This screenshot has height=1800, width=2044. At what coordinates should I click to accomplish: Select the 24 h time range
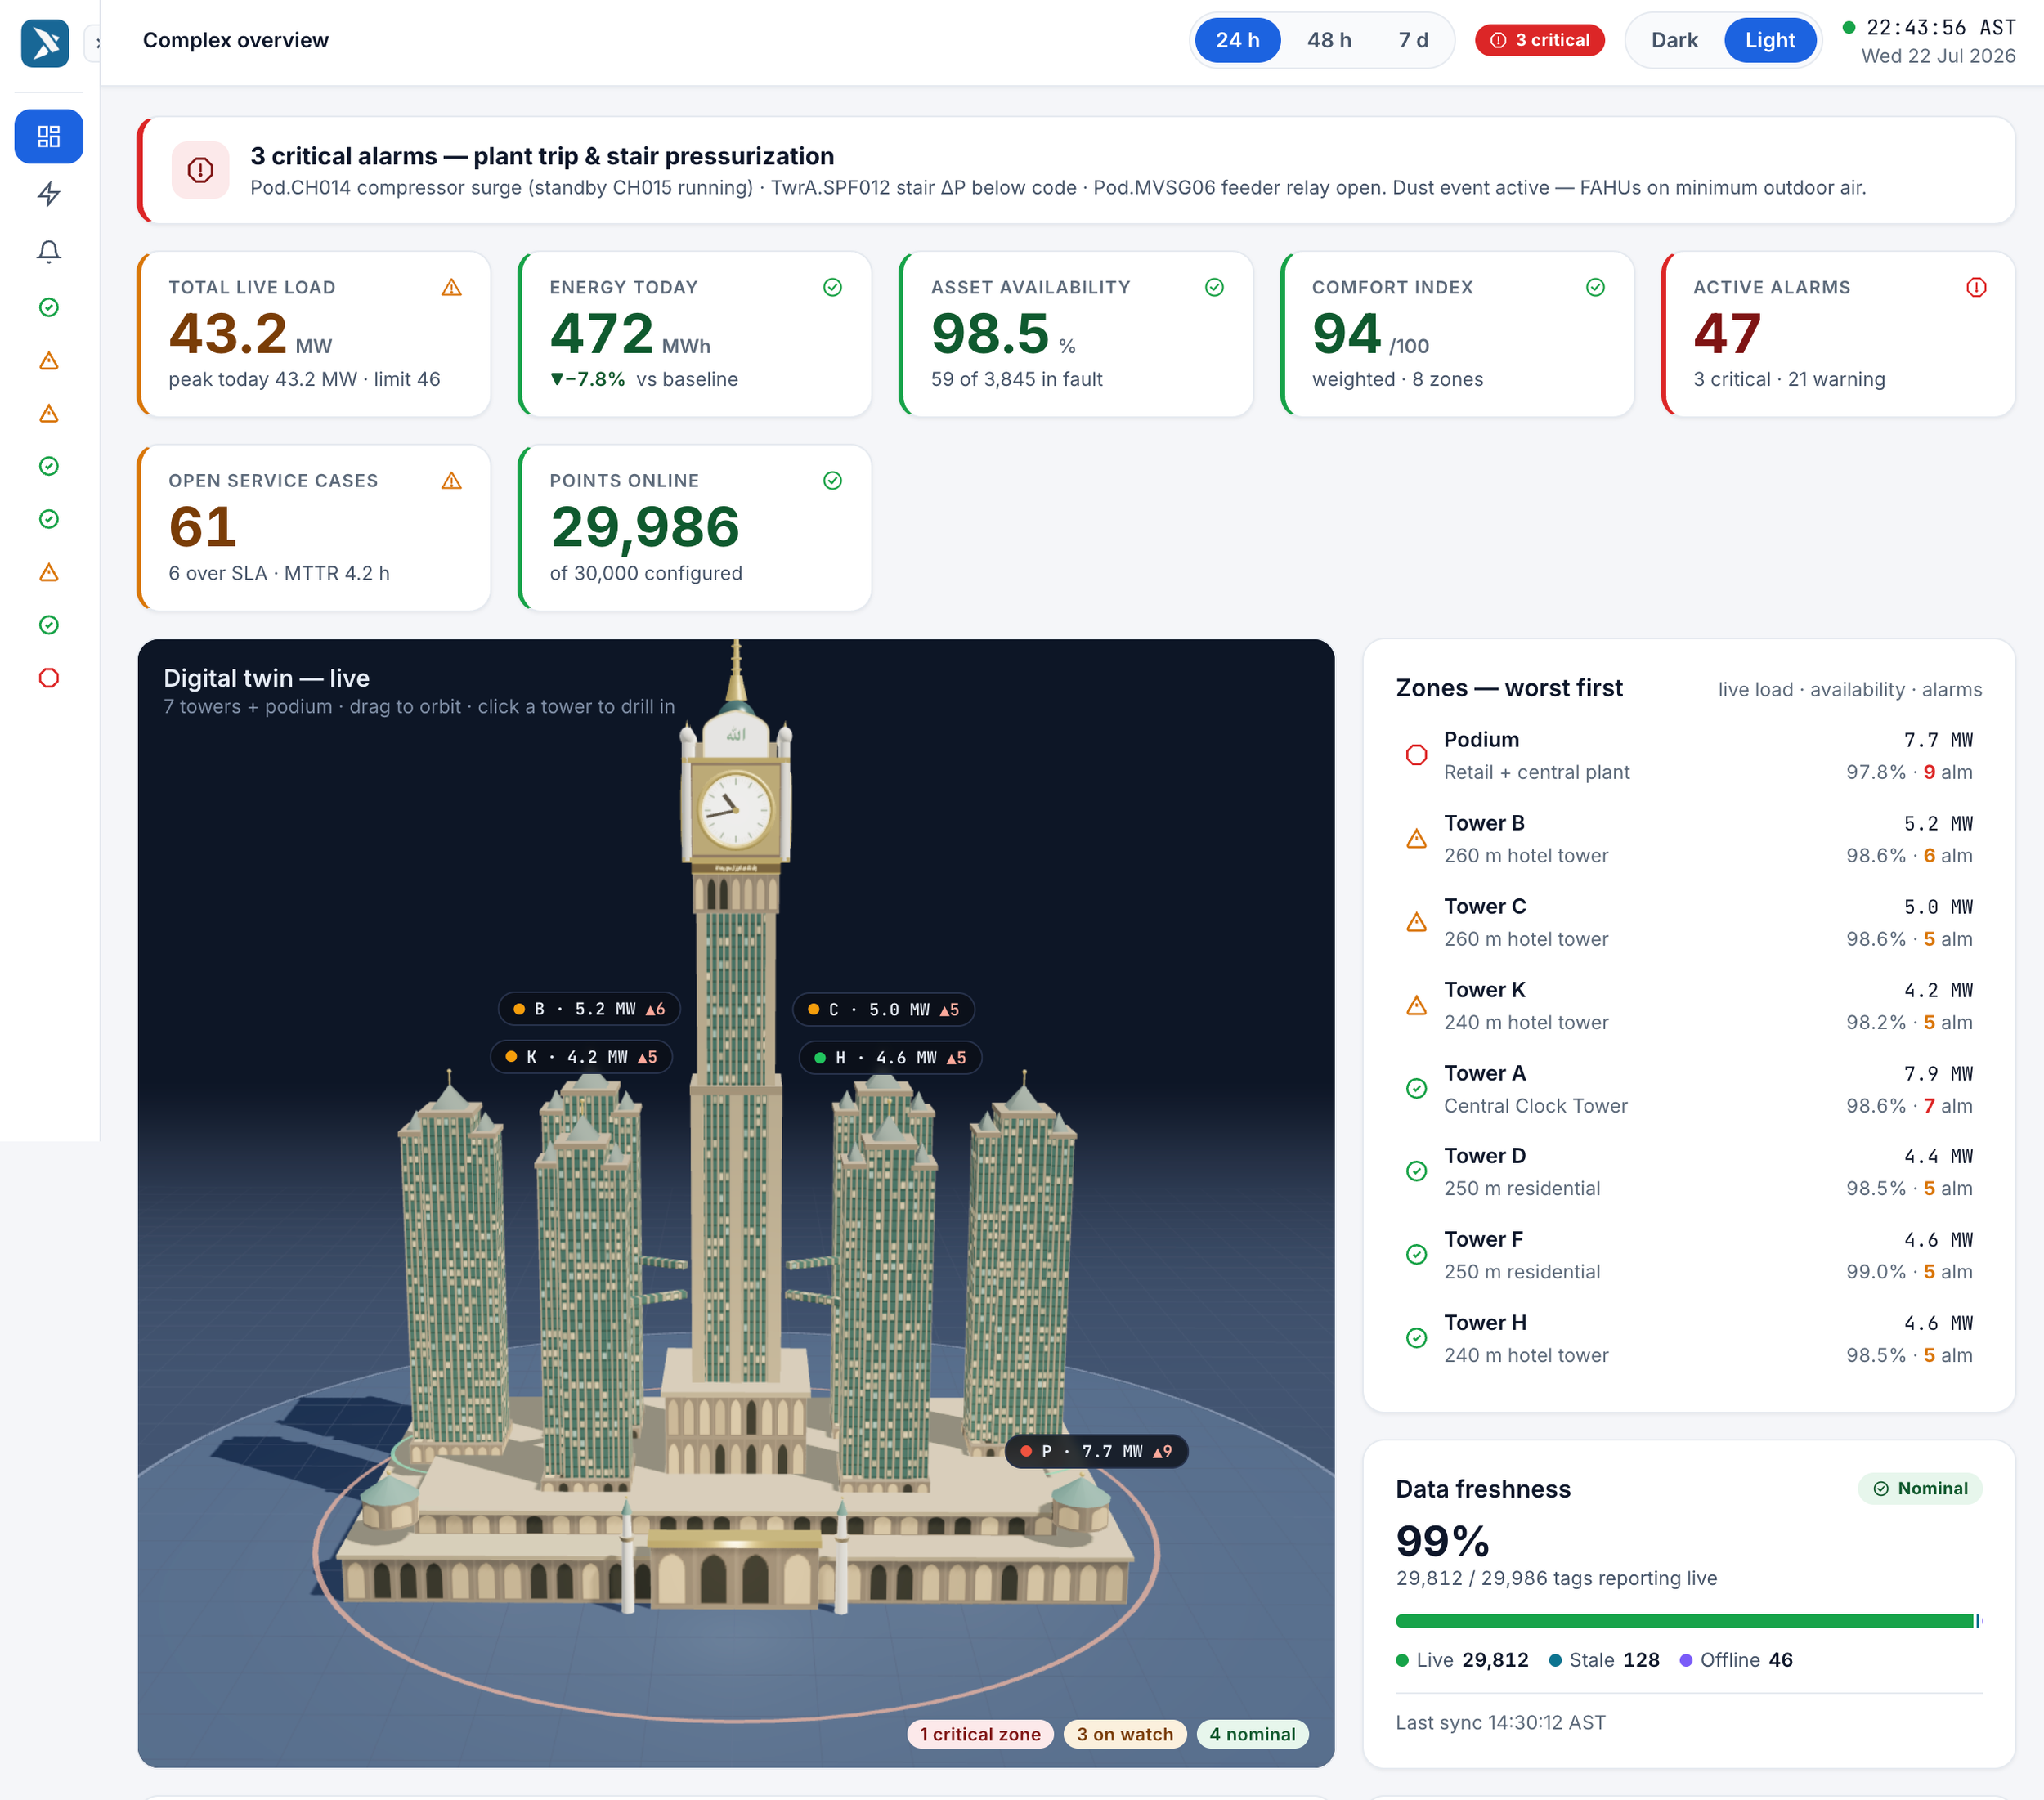click(1238, 40)
